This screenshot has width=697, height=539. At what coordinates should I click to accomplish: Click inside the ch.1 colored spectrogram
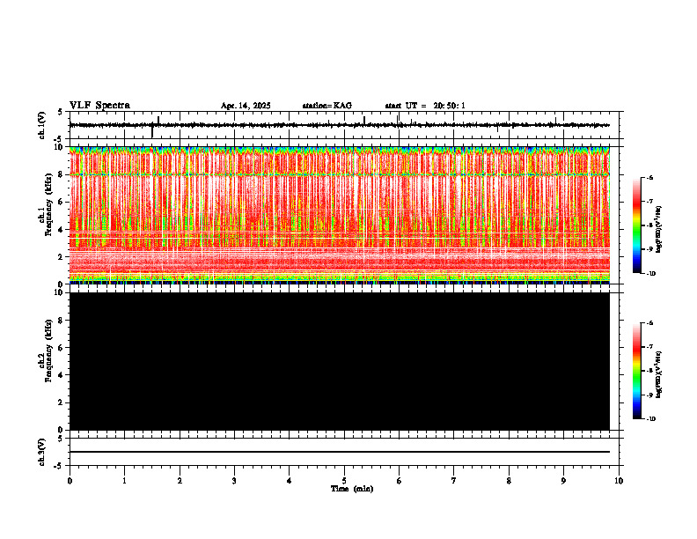point(339,215)
